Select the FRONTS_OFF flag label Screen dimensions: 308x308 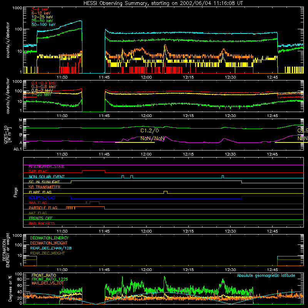tap(41, 218)
